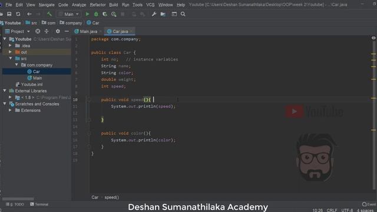
Task: Open the Build menu
Action: 114,5
